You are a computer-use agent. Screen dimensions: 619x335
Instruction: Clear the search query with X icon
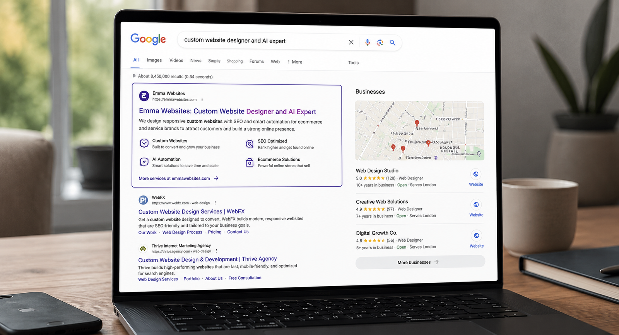(351, 42)
